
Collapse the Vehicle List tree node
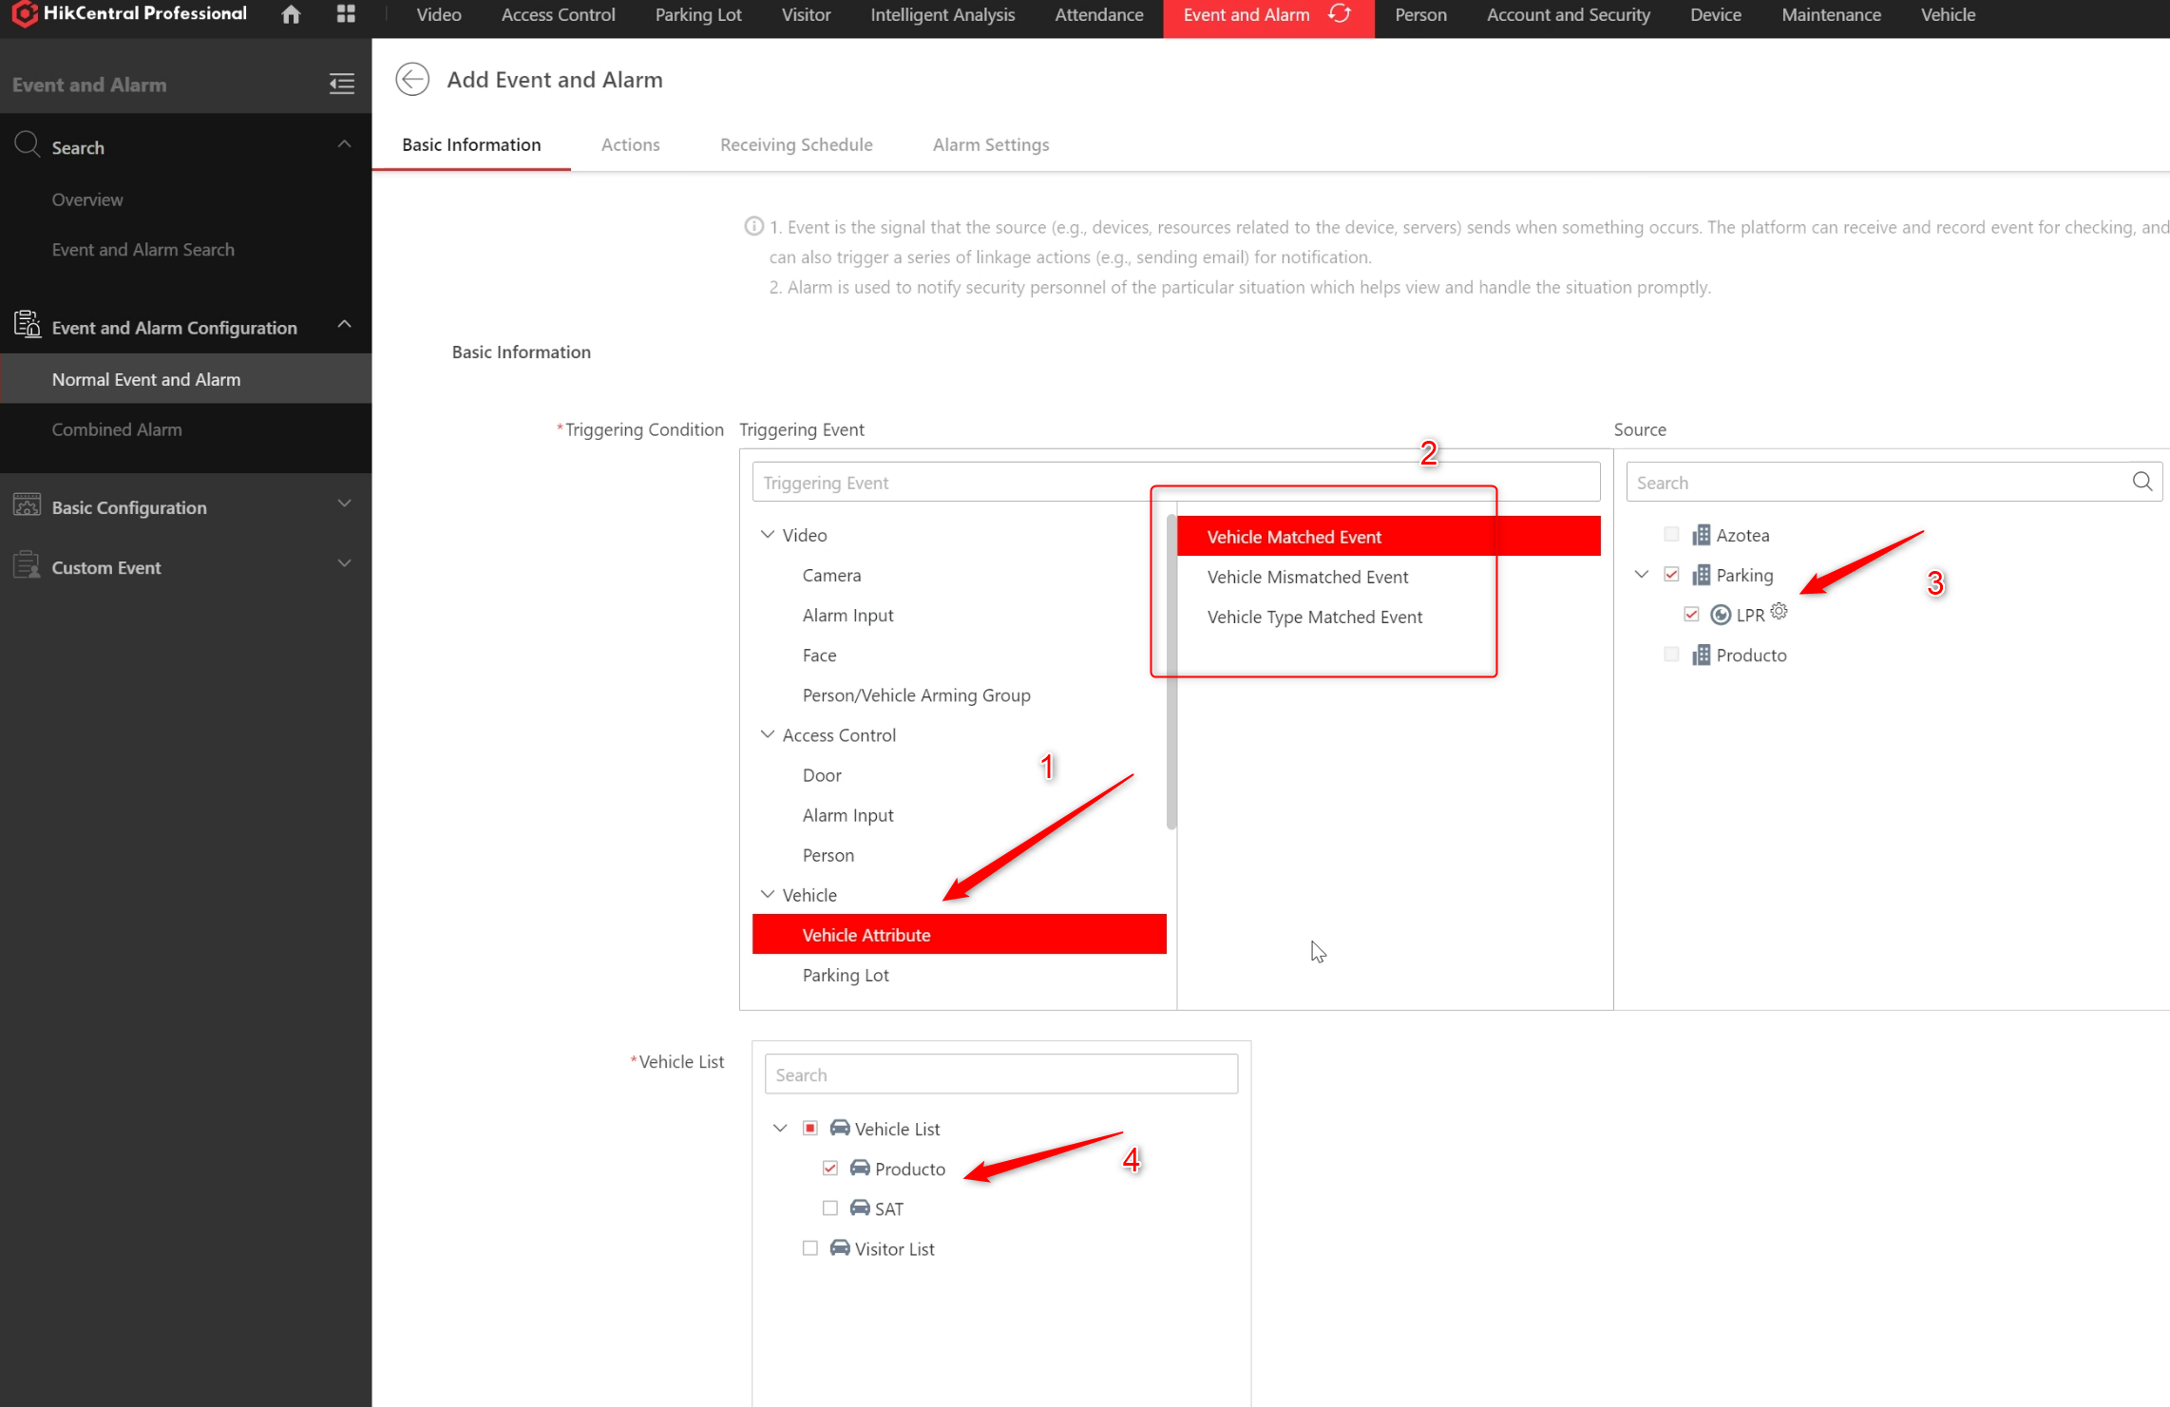point(780,1128)
